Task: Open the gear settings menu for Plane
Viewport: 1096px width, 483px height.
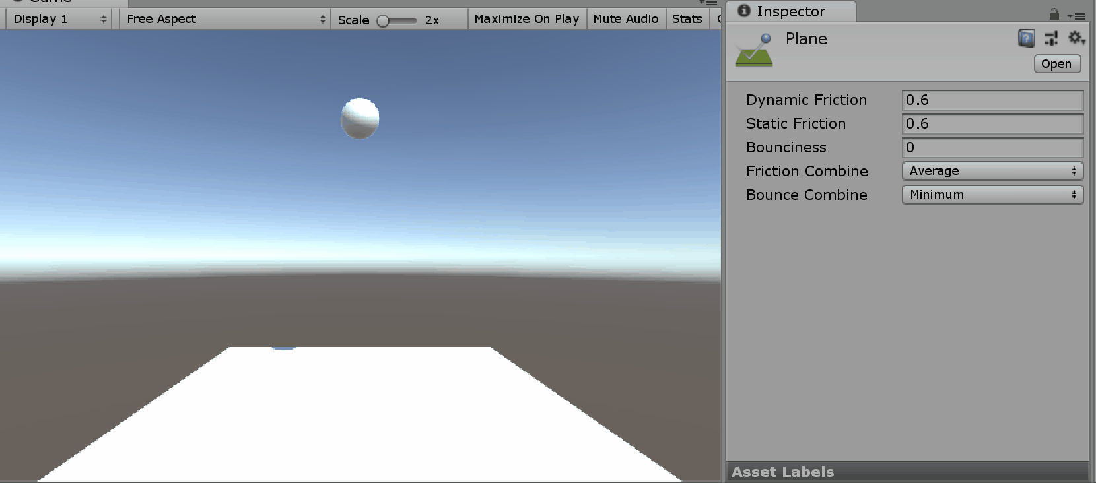Action: click(1076, 38)
